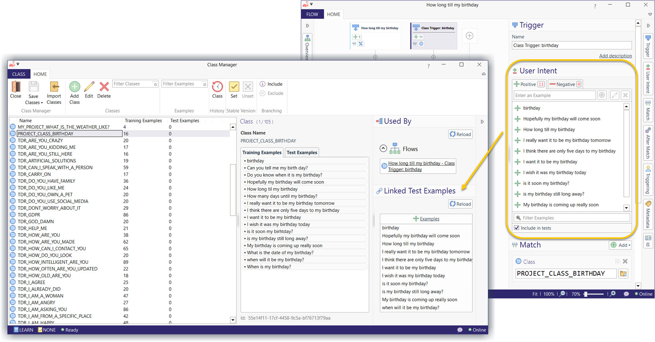Click the Delete class icon
The height and width of the screenshot is (342, 655).
(x=104, y=87)
